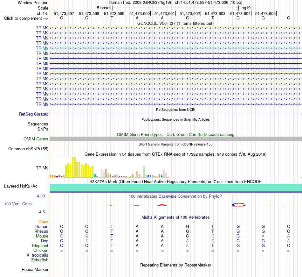
Task: Click the GENCODE V50lift37 track title
Action: [175, 24]
